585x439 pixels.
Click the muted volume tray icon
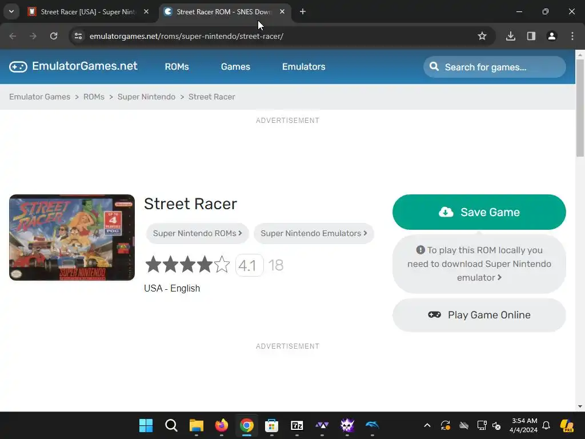click(496, 425)
